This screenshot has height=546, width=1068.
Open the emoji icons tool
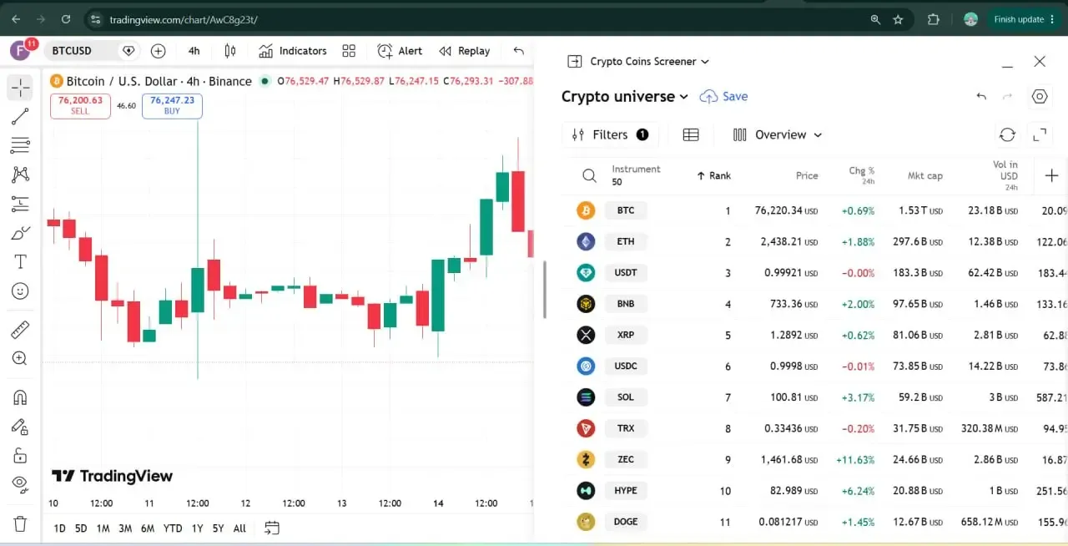[x=20, y=291]
